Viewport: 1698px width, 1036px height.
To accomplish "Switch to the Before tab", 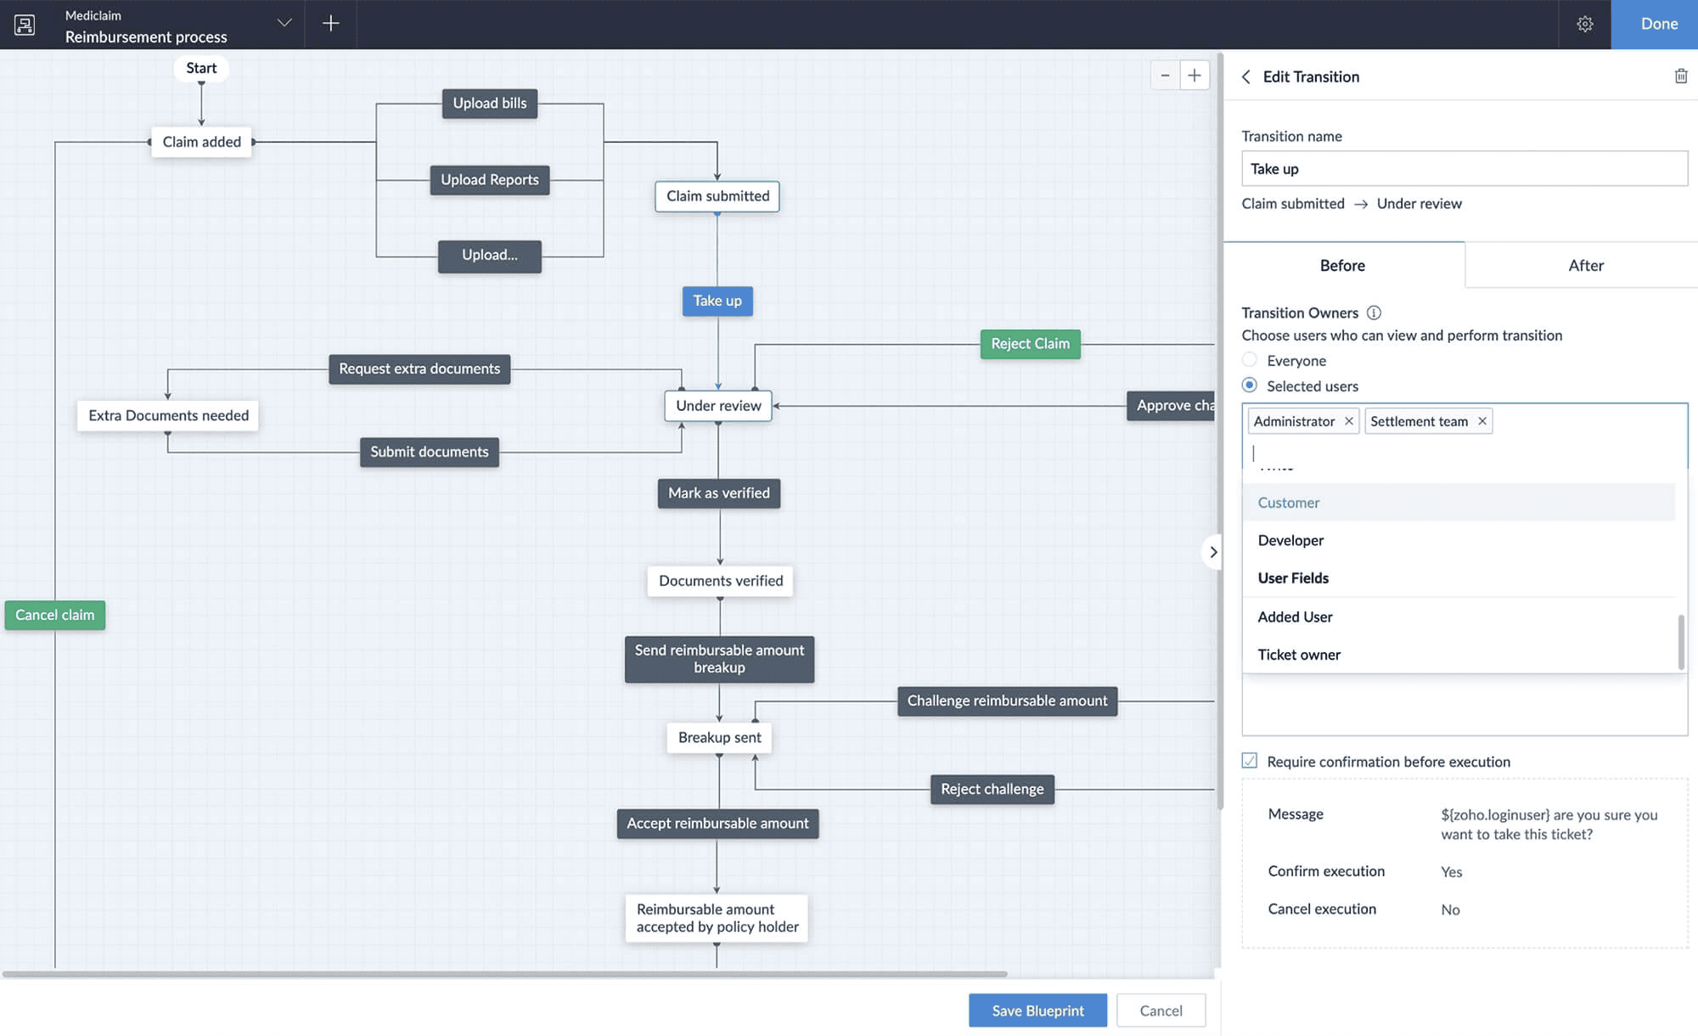I will click(x=1342, y=265).
